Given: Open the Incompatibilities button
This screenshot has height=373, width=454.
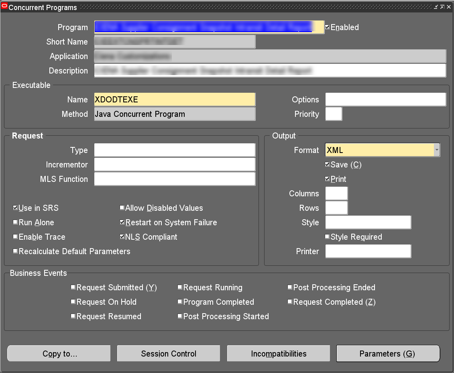Looking at the screenshot, I should (279, 354).
